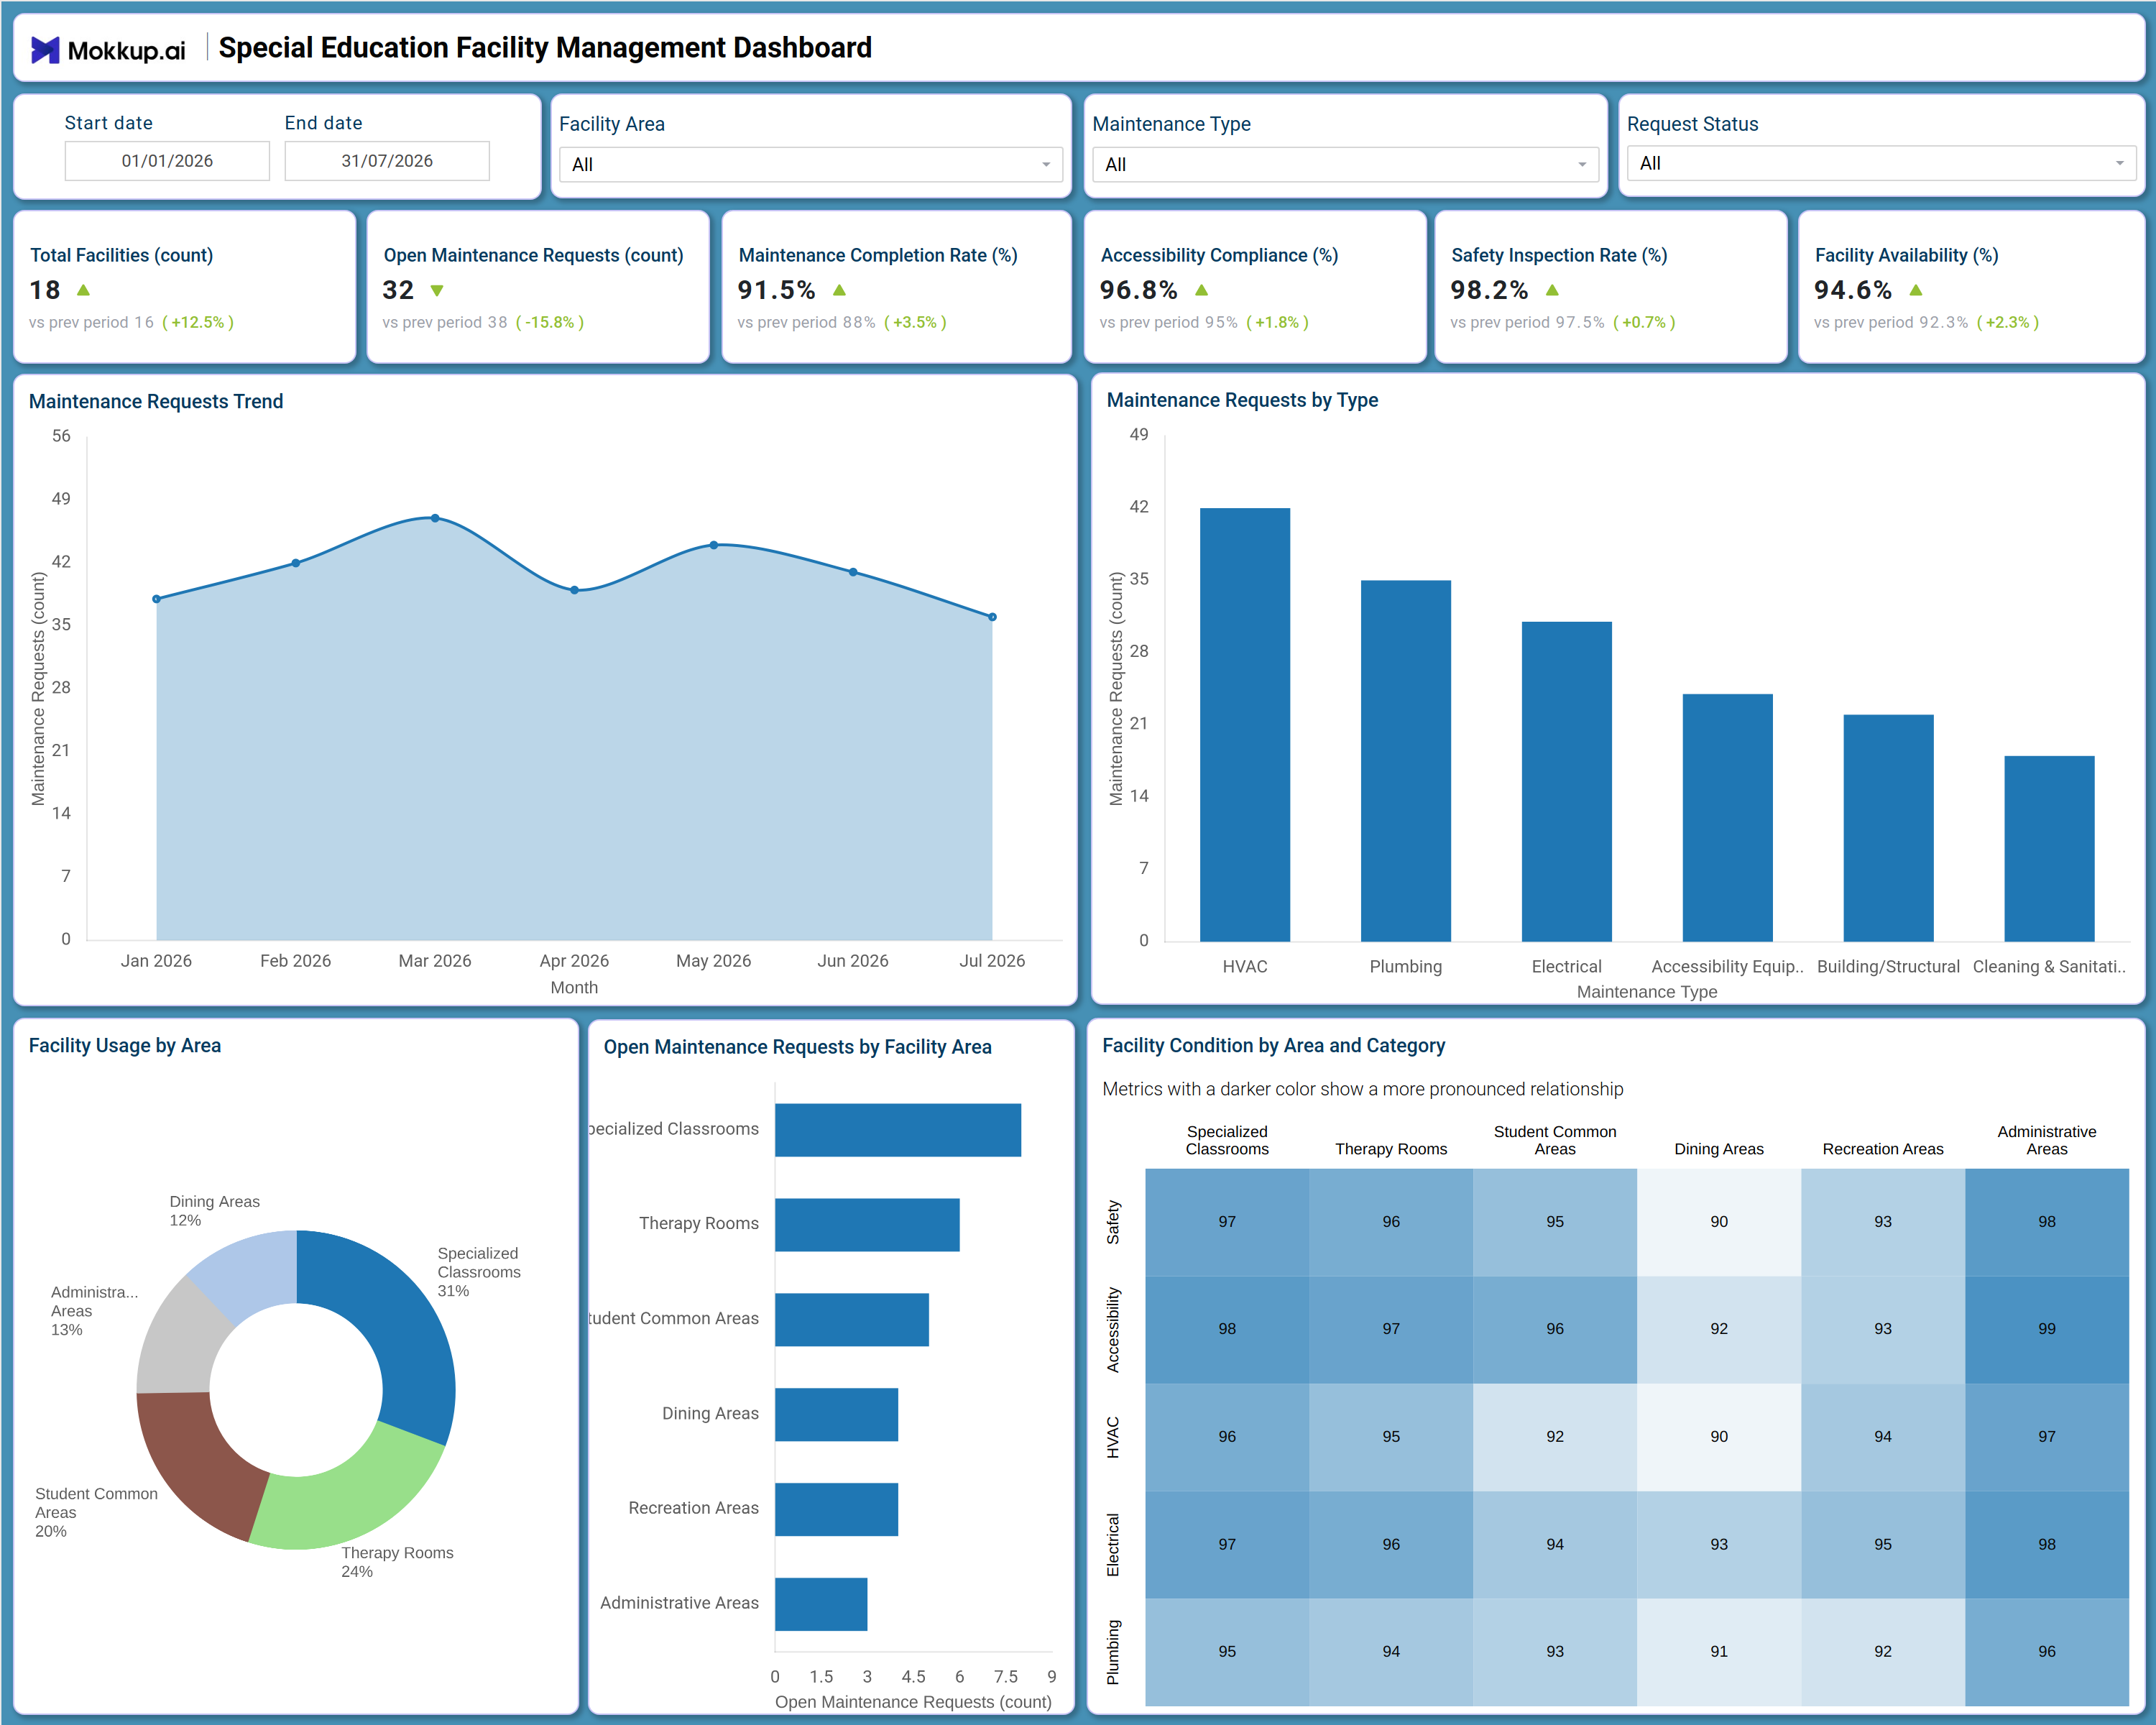The image size is (2156, 1725).
Task: Click the May 2026 x-axis label
Action: coord(713,961)
